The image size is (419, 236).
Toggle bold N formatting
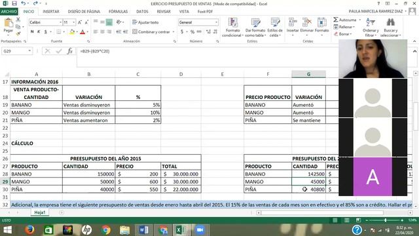32,32
